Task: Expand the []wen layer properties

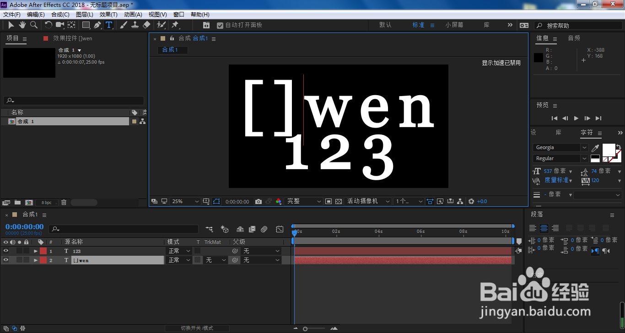Action: tap(36, 260)
